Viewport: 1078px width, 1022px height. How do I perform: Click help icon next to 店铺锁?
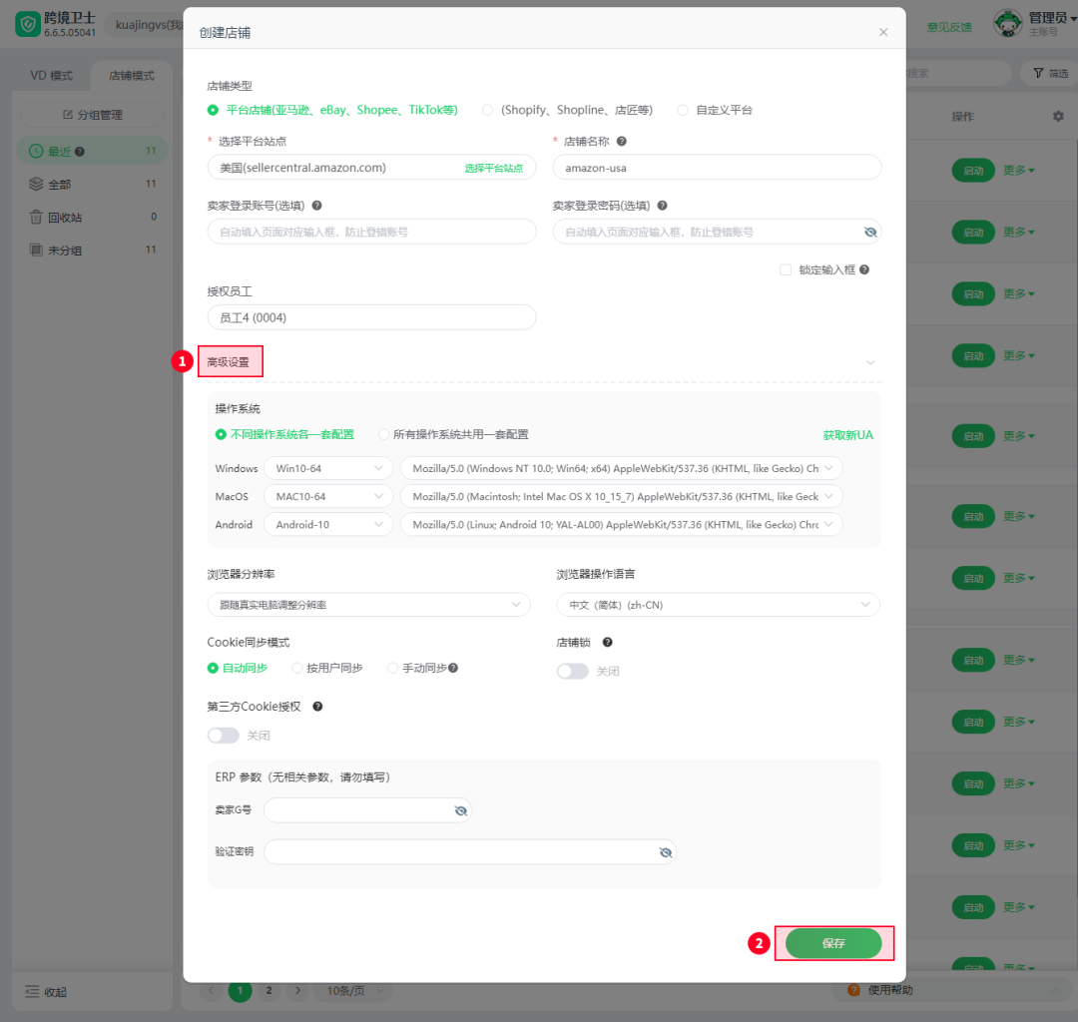click(607, 643)
